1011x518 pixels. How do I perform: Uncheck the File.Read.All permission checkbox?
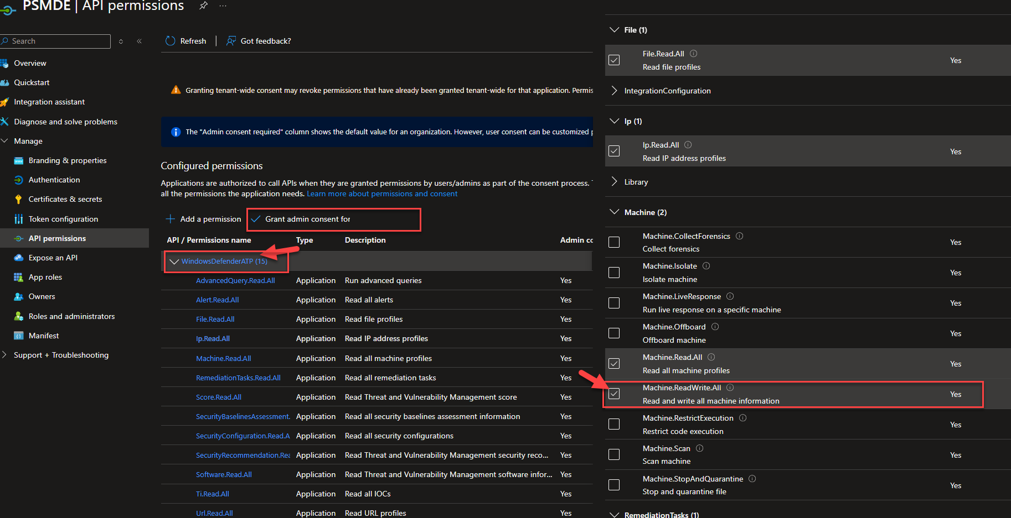(614, 60)
